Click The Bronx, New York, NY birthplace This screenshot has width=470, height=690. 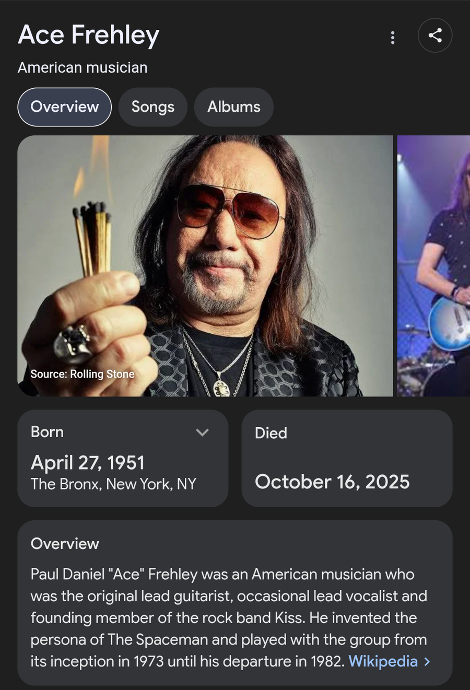pyautogui.click(x=113, y=484)
